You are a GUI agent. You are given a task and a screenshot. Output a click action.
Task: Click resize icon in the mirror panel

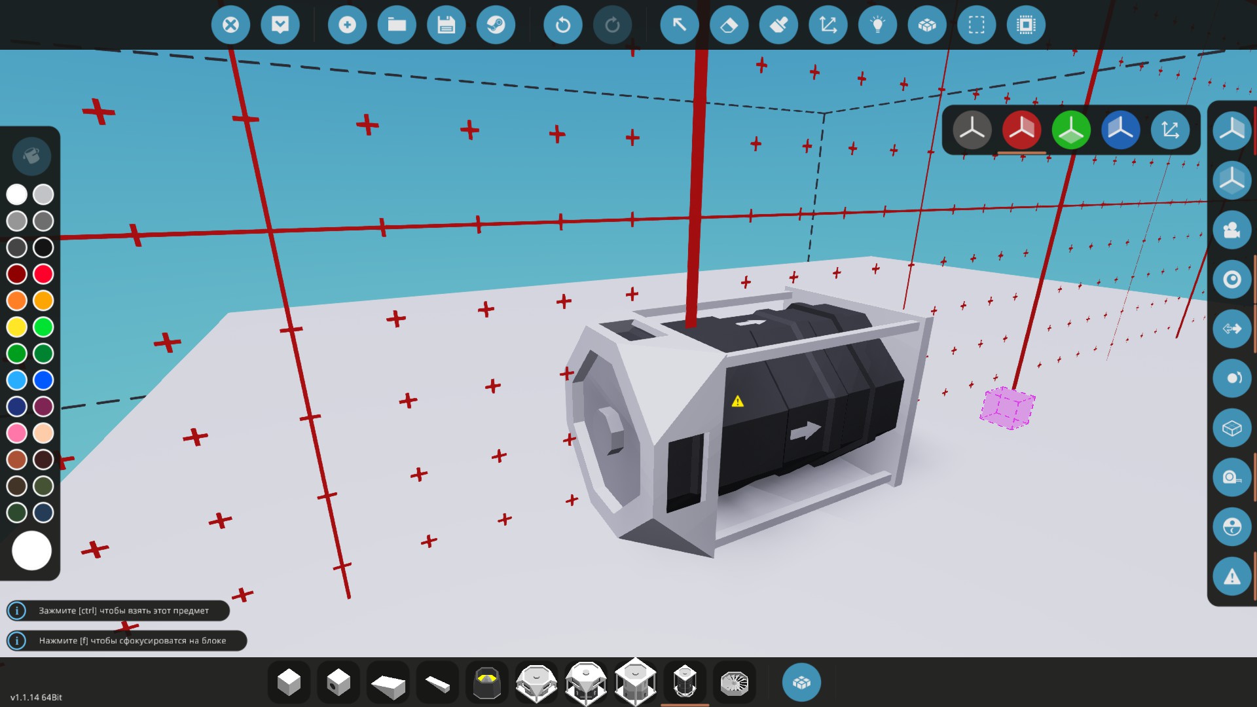(x=1170, y=130)
